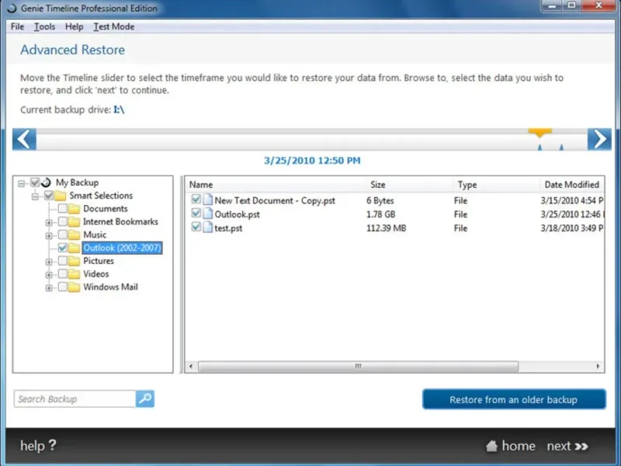Viewport: 621px width, 466px height.
Task: Uncheck New Text Document - Copy.pst checkbox
Action: coord(196,200)
